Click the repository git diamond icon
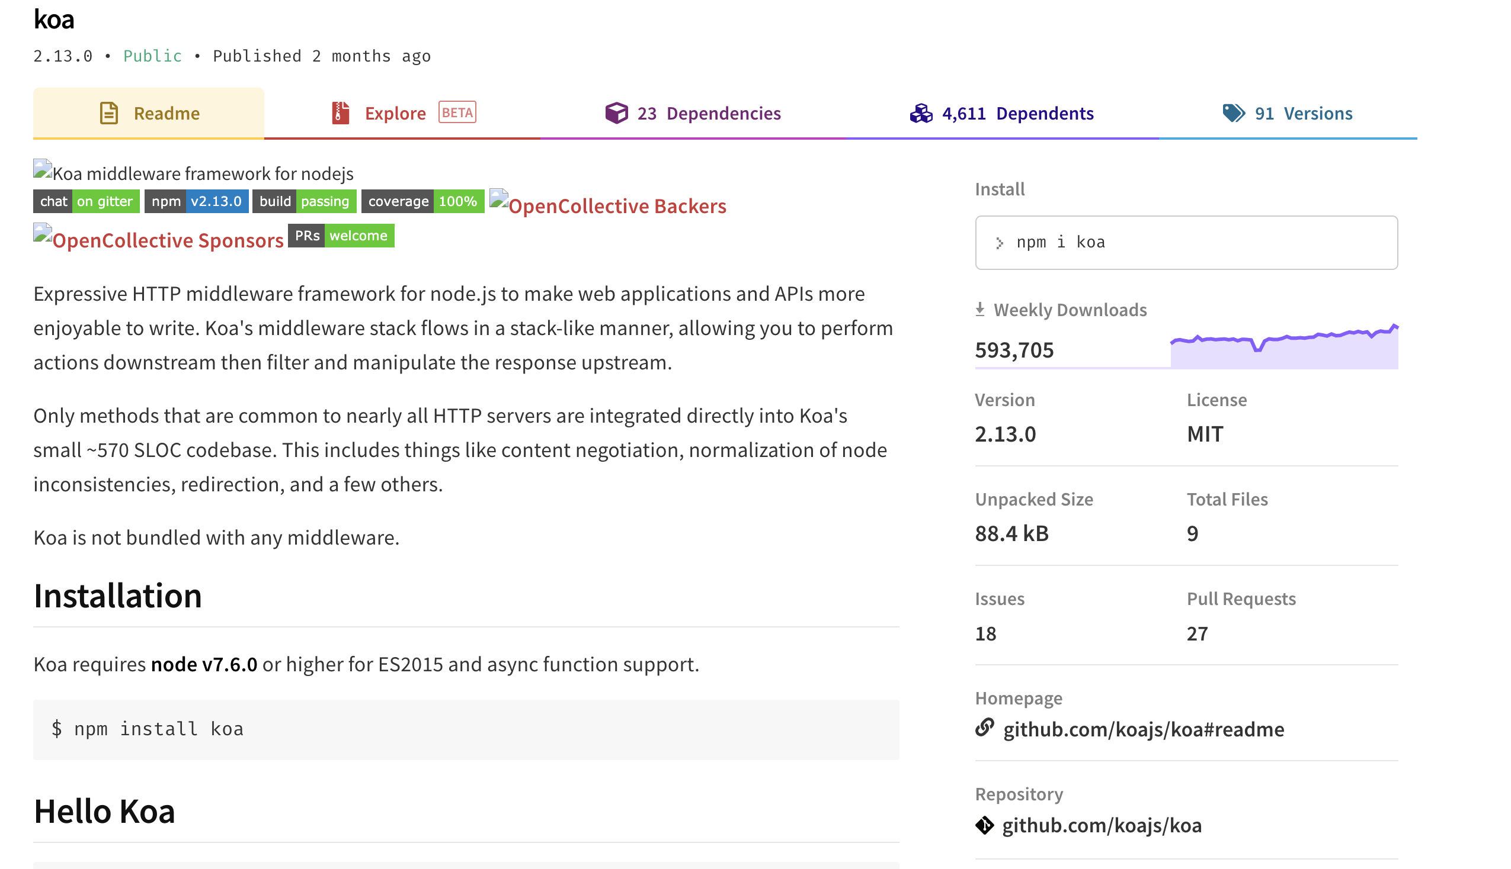 [x=985, y=825]
